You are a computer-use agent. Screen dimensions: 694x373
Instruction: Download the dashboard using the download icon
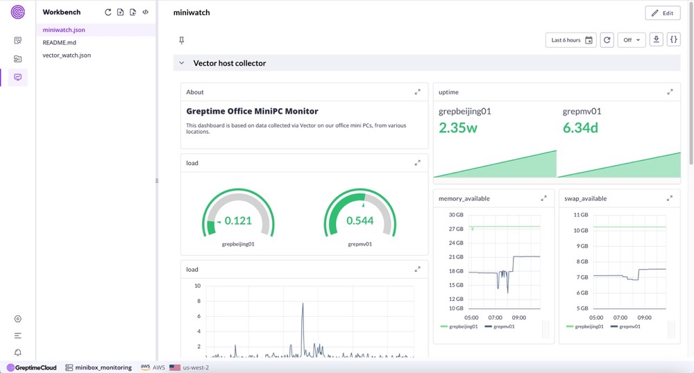point(656,40)
